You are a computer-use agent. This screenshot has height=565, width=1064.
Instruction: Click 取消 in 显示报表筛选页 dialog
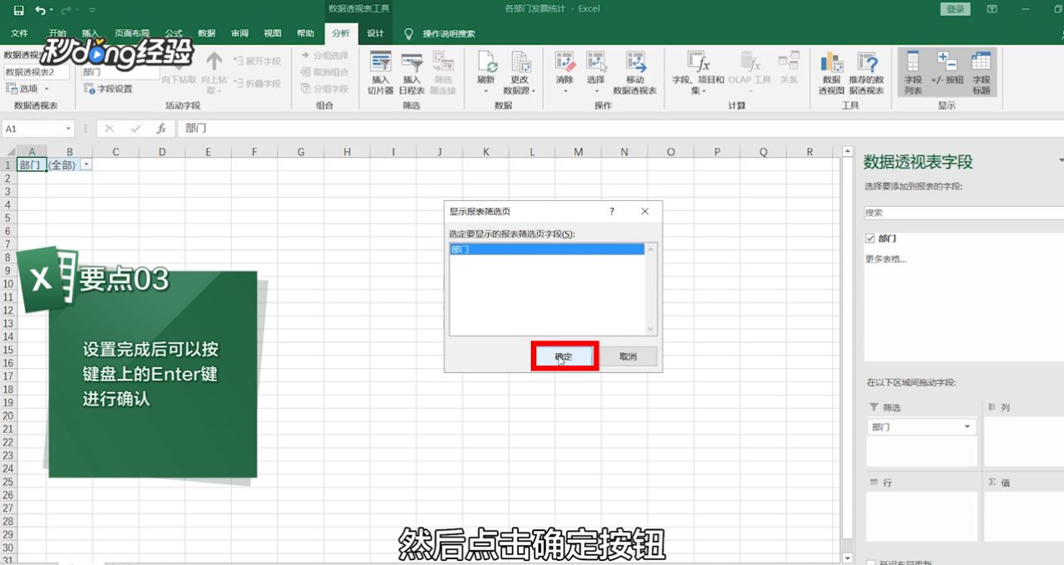628,356
